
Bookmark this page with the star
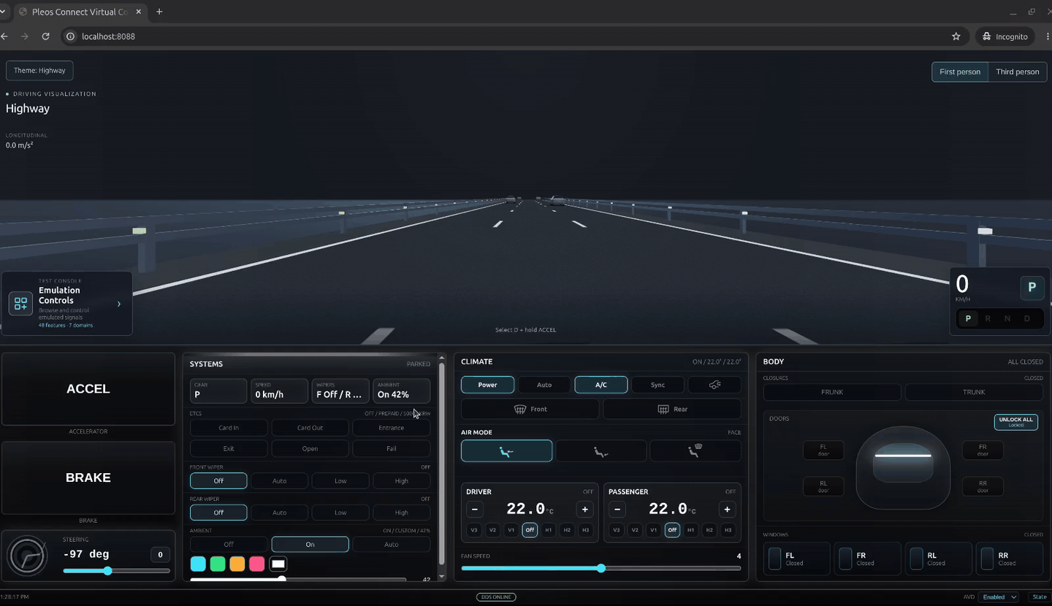pyautogui.click(x=956, y=37)
